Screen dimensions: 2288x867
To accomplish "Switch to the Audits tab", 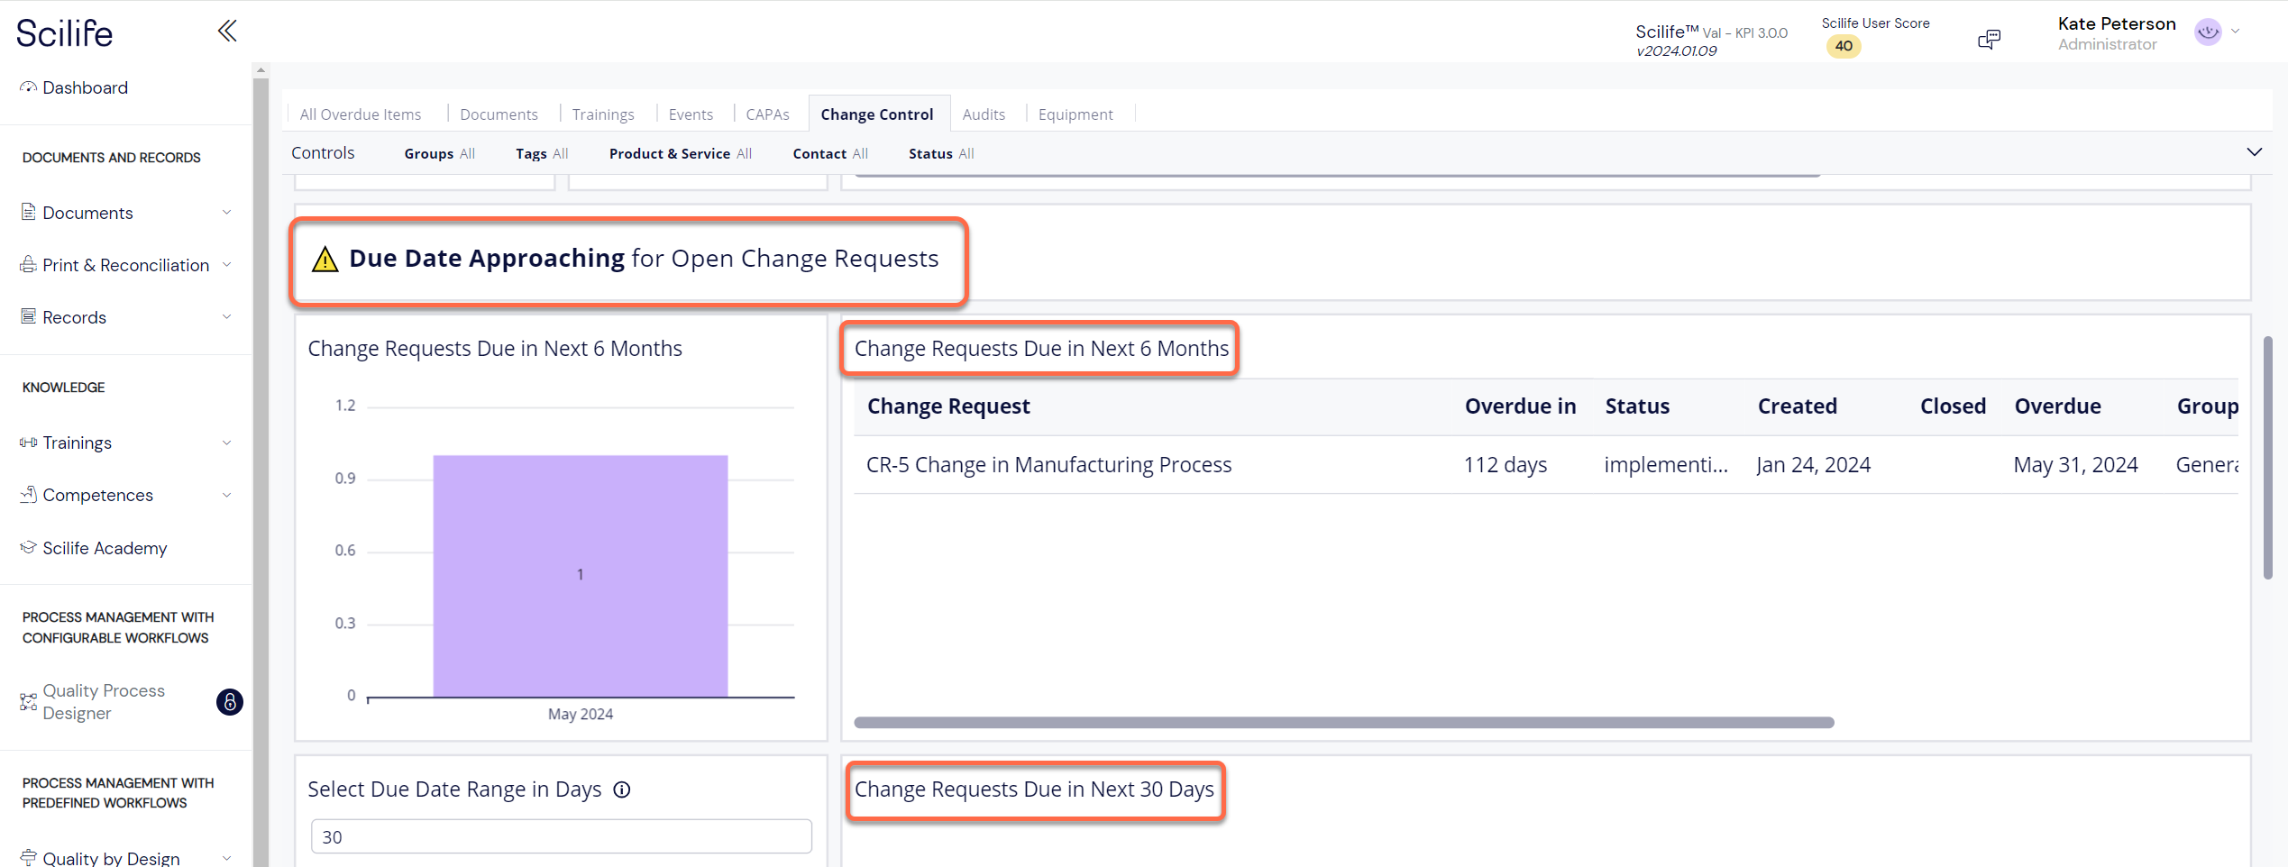I will point(984,114).
